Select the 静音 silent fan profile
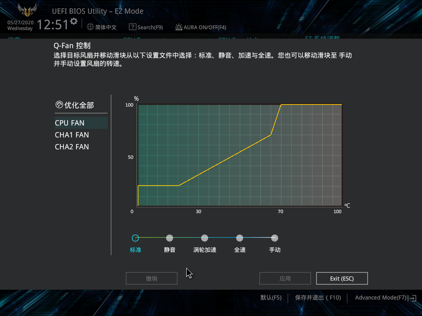The height and width of the screenshot is (316, 422). point(170,238)
